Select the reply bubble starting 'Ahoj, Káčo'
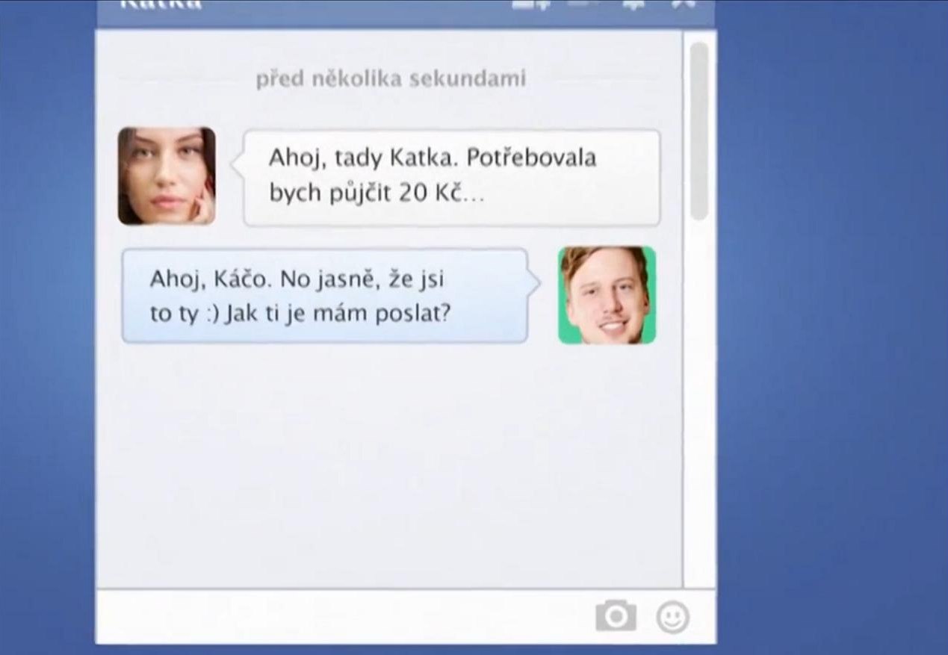Viewport: 948px width, 655px height. click(324, 296)
